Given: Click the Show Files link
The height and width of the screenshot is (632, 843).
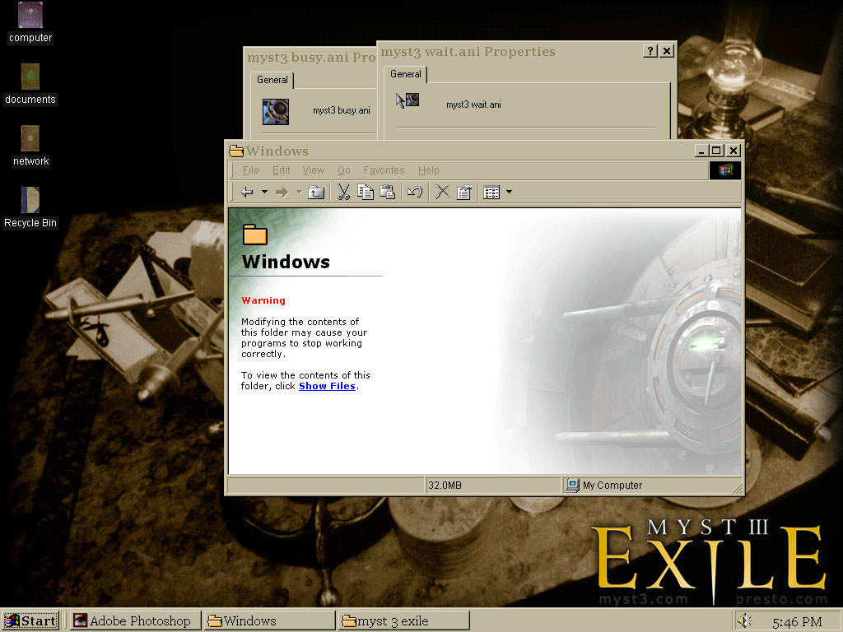Looking at the screenshot, I should click(x=327, y=386).
